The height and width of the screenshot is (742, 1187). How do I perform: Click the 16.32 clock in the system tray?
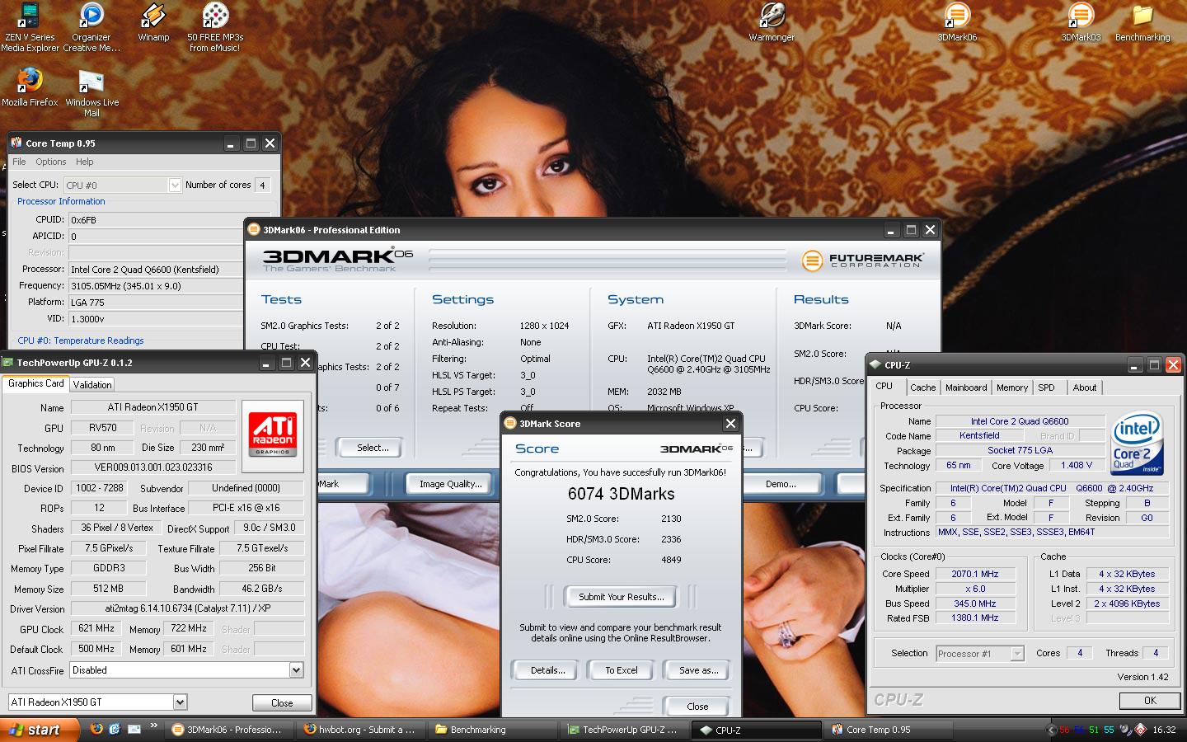point(1164,730)
